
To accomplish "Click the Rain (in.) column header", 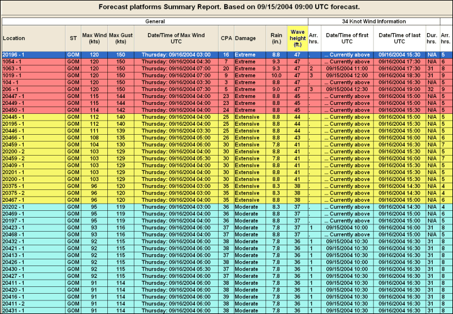I will (276, 38).
